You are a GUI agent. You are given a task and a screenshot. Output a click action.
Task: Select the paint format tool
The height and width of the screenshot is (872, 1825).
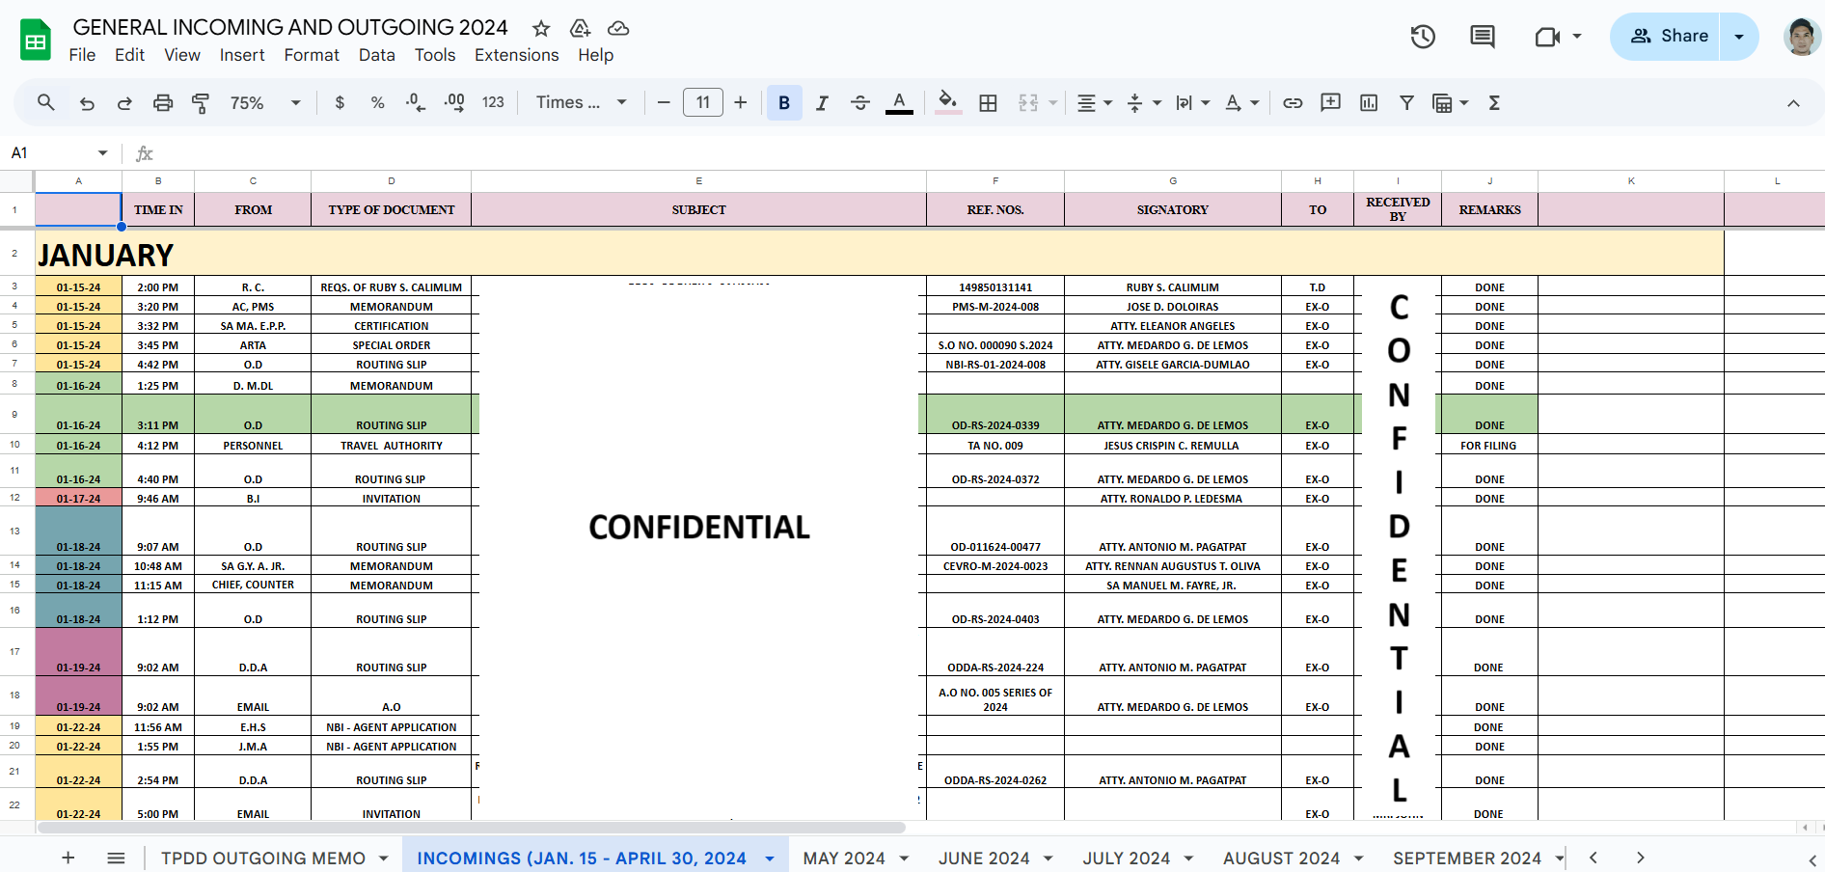click(x=201, y=103)
